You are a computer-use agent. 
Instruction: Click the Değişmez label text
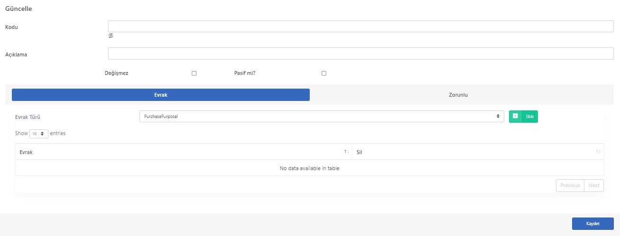pos(116,73)
